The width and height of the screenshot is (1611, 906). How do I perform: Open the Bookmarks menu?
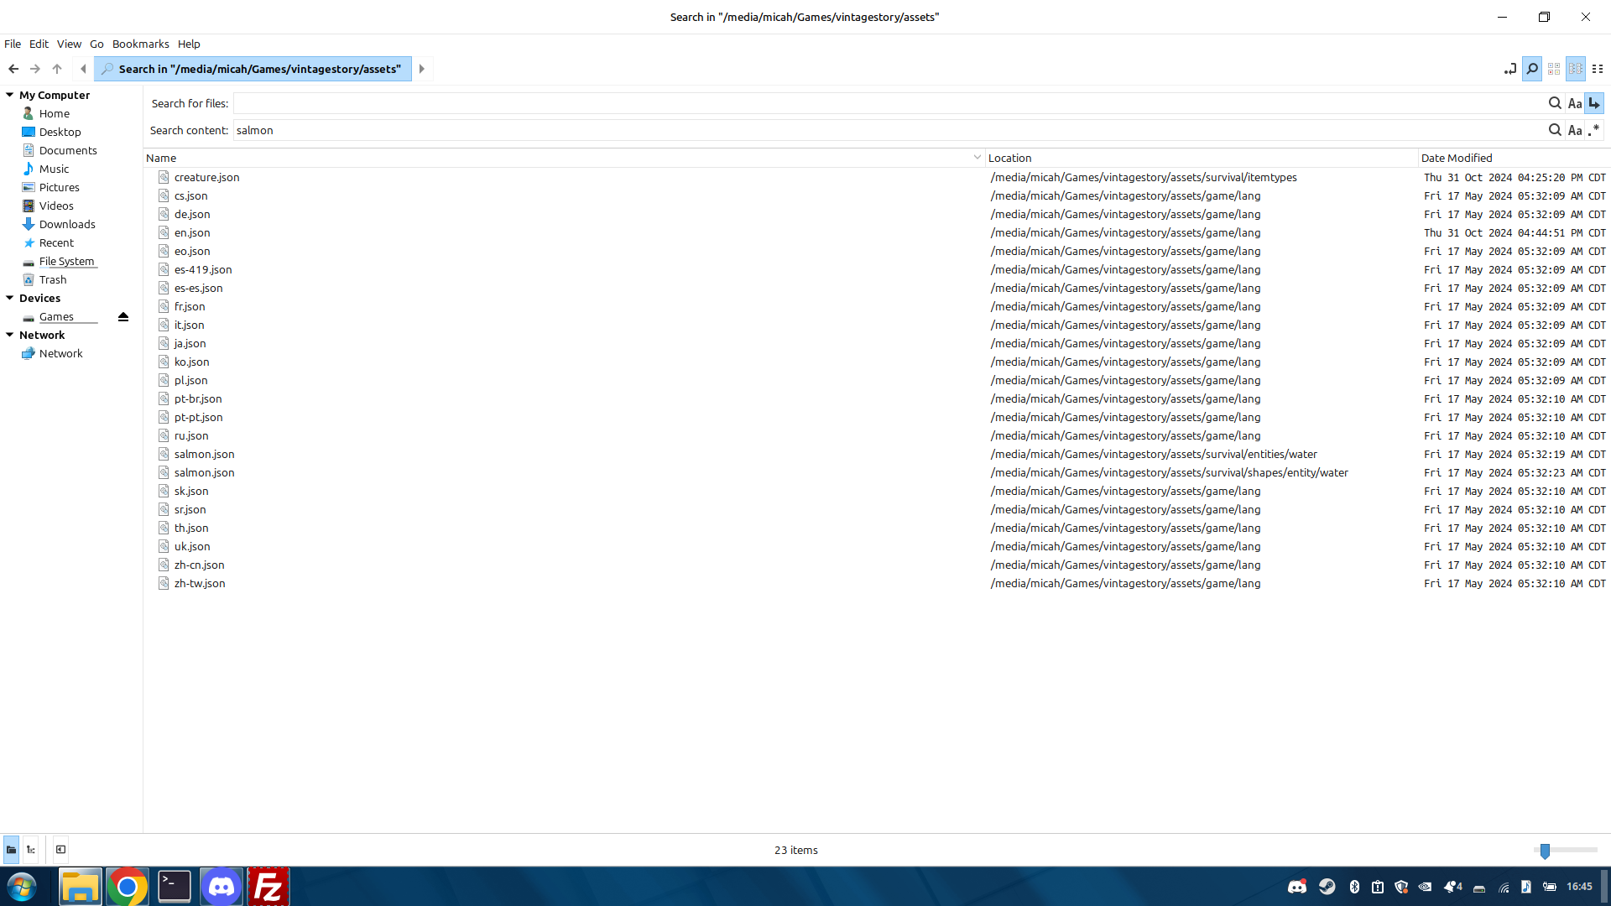point(140,44)
